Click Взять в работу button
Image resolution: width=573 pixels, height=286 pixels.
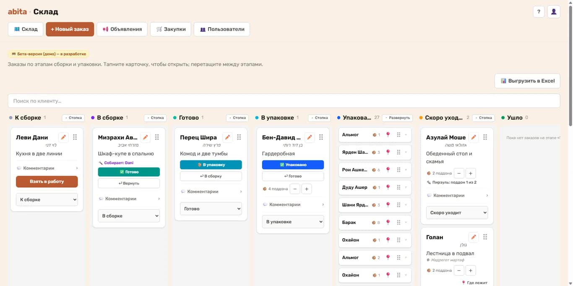tap(47, 181)
